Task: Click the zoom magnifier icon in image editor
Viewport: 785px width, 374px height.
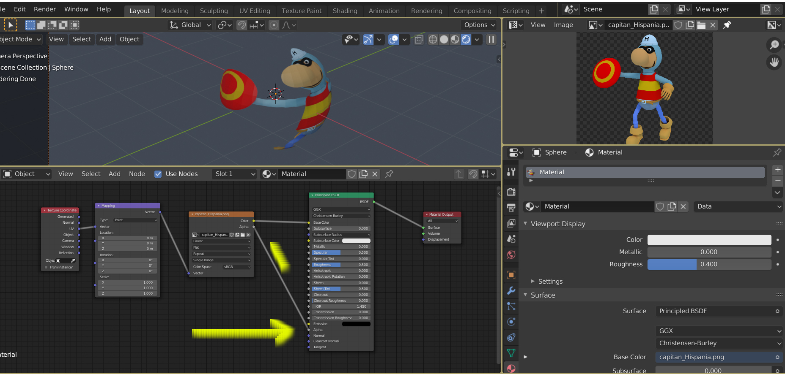Action: click(x=774, y=45)
